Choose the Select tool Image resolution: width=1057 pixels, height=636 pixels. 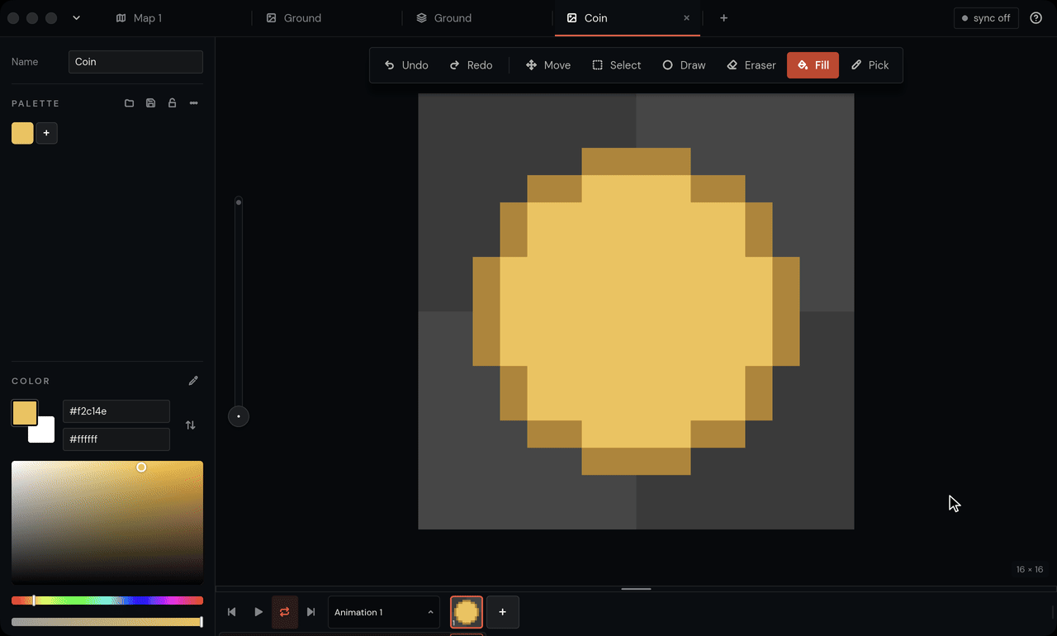click(617, 65)
